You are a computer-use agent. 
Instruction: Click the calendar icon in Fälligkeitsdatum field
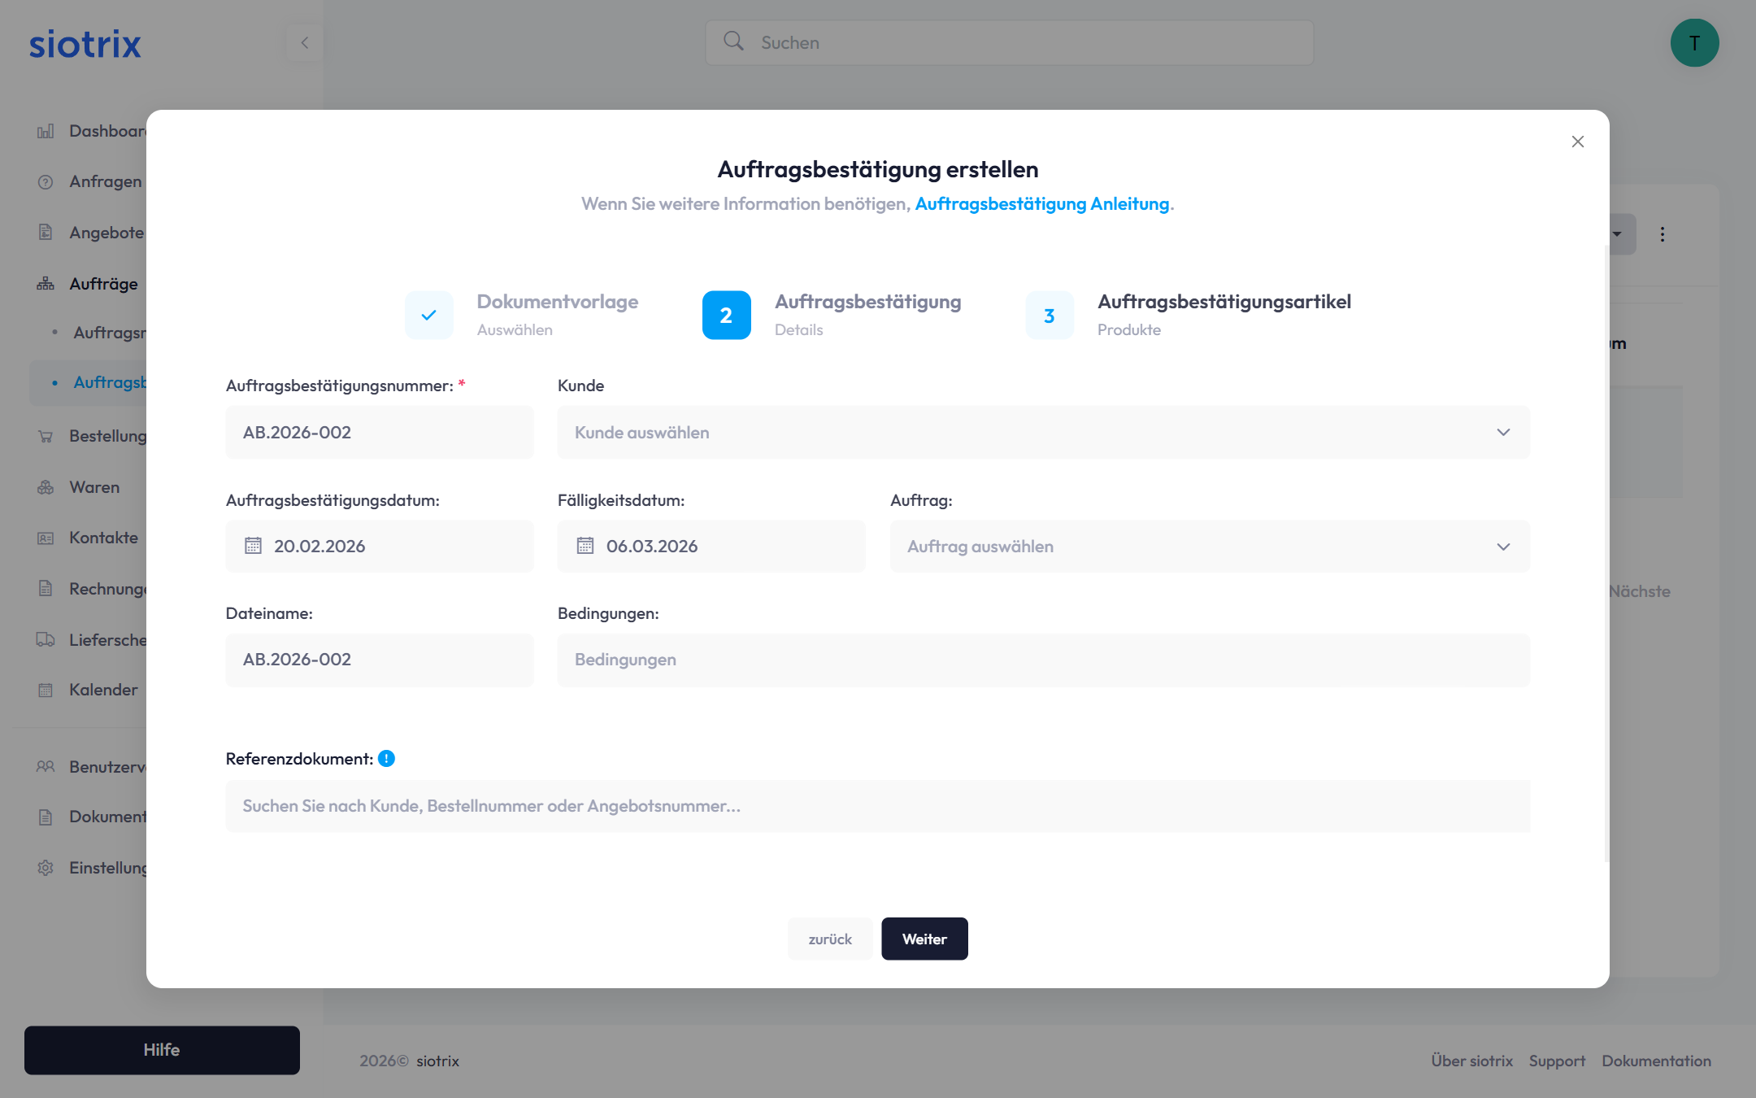585,546
